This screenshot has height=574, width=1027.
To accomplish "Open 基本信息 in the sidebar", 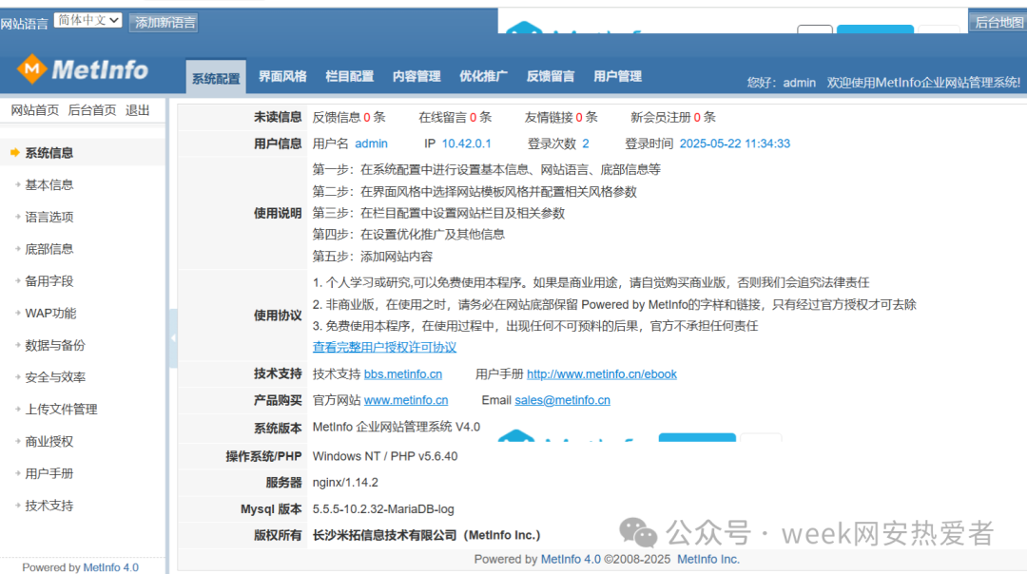I will pyautogui.click(x=49, y=185).
